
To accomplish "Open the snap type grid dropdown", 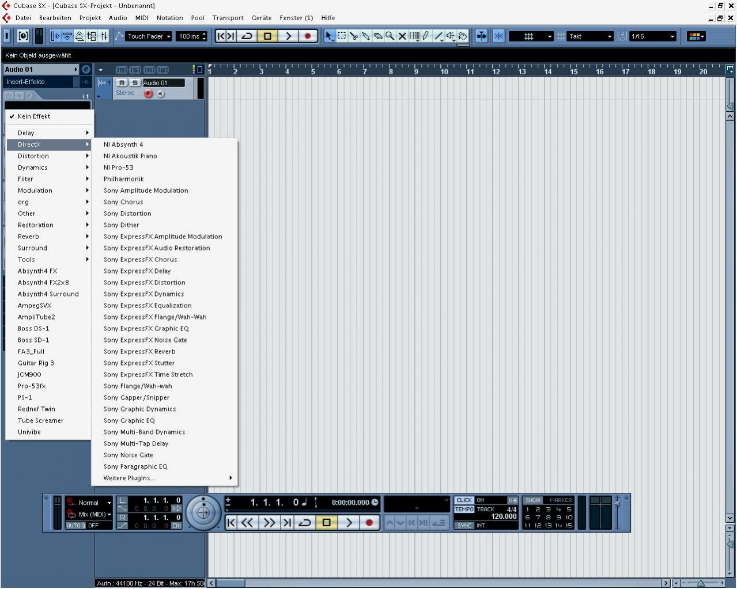I will pyautogui.click(x=531, y=36).
